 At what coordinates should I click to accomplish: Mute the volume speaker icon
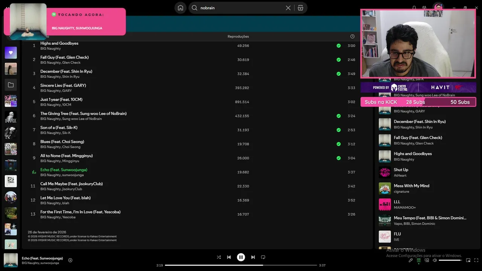coord(435,260)
